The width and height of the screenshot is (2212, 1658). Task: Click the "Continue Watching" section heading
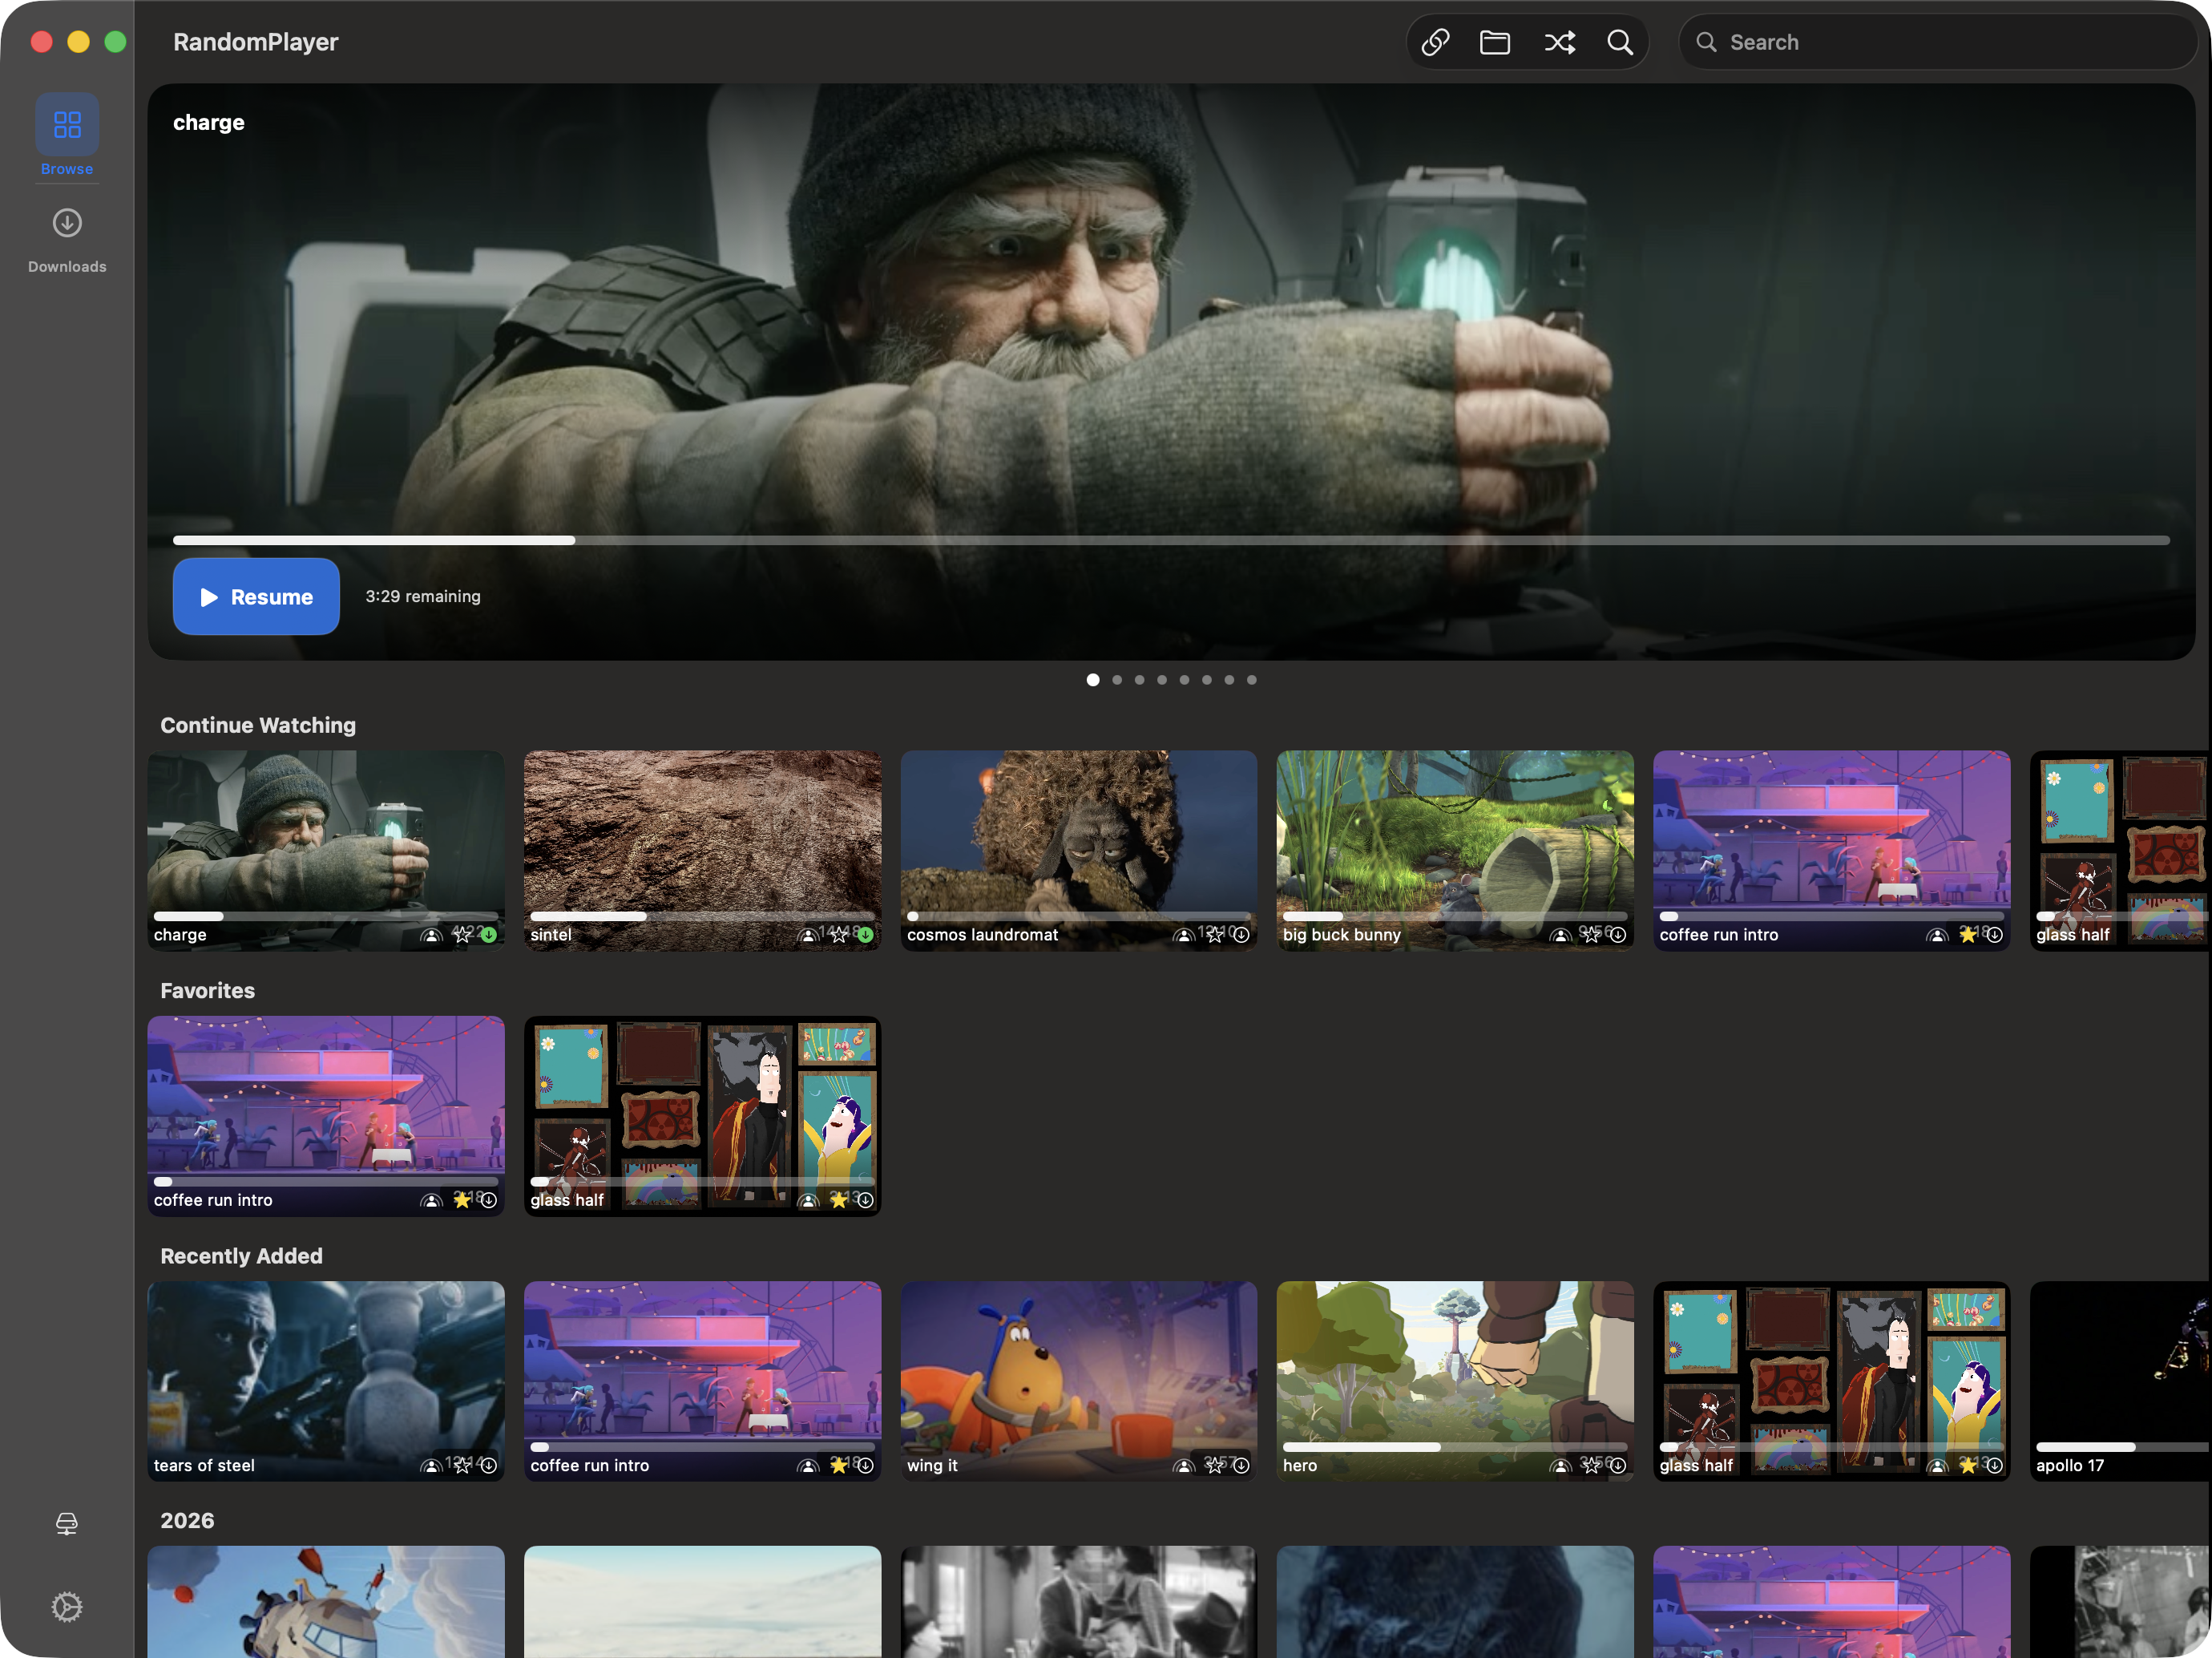pos(258,726)
